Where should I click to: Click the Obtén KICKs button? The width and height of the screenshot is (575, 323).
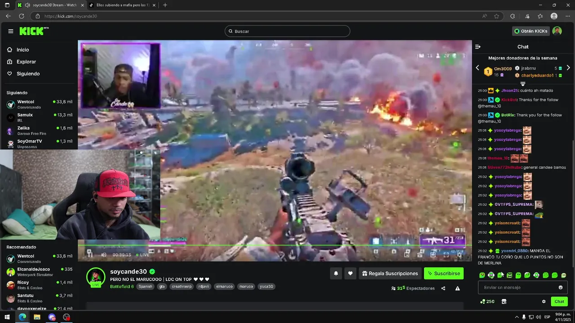531,31
